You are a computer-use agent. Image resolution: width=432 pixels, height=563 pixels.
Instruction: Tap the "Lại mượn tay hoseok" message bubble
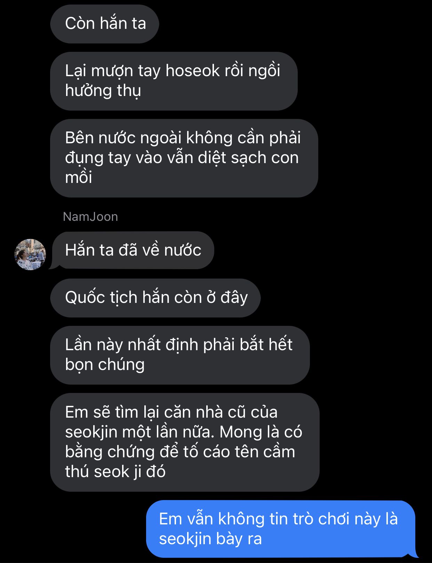pyautogui.click(x=174, y=81)
